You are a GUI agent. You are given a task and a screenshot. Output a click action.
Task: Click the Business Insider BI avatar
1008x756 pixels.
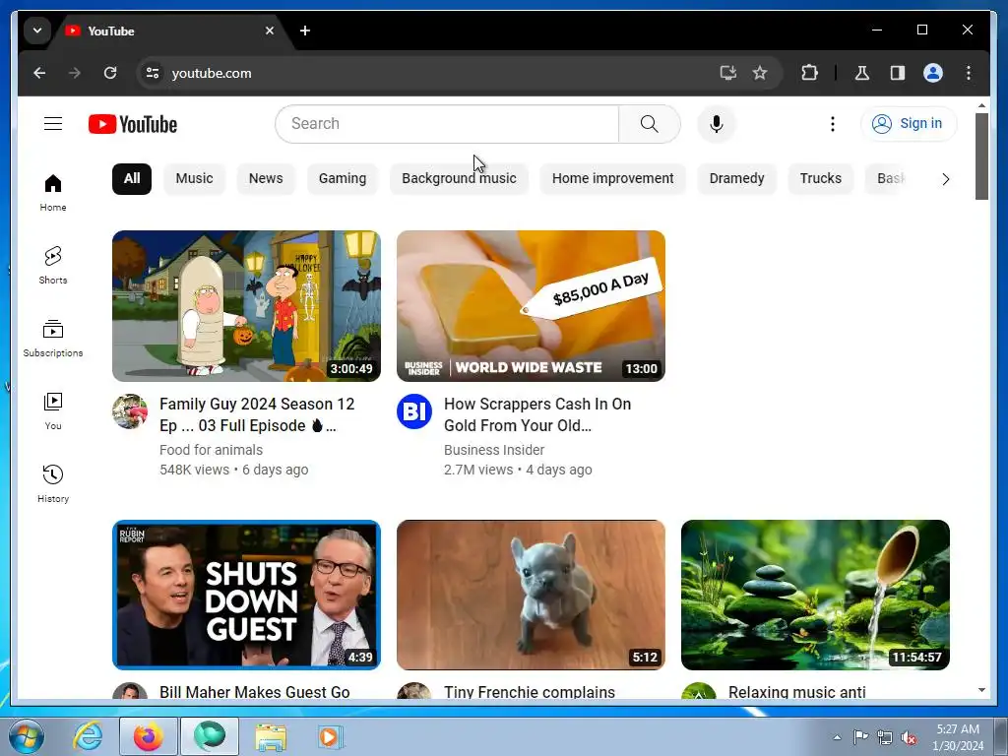[x=414, y=411]
